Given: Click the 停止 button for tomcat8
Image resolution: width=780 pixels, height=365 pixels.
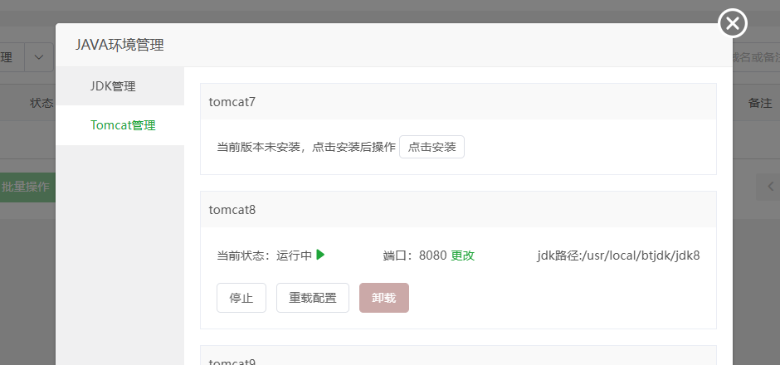Looking at the screenshot, I should click(241, 298).
